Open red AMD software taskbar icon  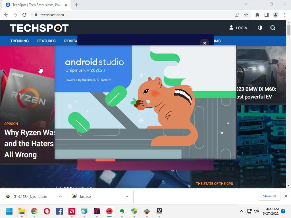pyautogui.click(x=72, y=211)
